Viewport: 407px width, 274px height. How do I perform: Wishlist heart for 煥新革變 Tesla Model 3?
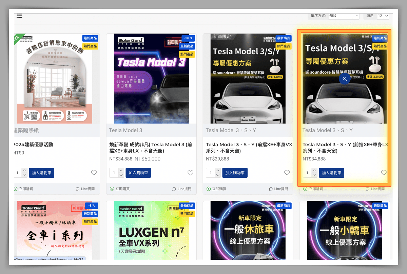pyautogui.click(x=190, y=173)
